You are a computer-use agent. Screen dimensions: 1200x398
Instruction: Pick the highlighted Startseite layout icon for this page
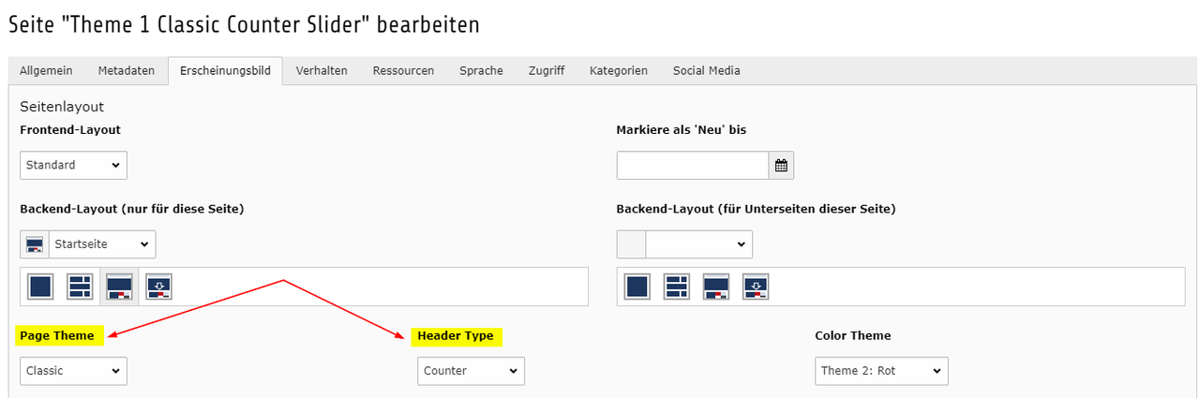(x=119, y=287)
